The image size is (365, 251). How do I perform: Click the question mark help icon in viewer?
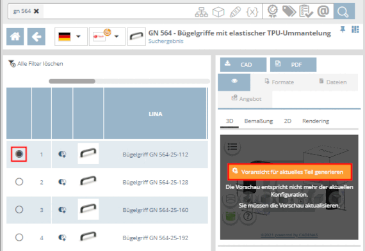(248, 216)
